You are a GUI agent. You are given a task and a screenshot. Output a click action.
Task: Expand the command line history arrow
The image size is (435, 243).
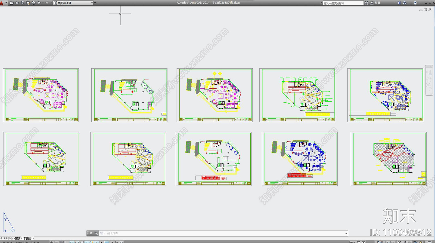pos(346,233)
